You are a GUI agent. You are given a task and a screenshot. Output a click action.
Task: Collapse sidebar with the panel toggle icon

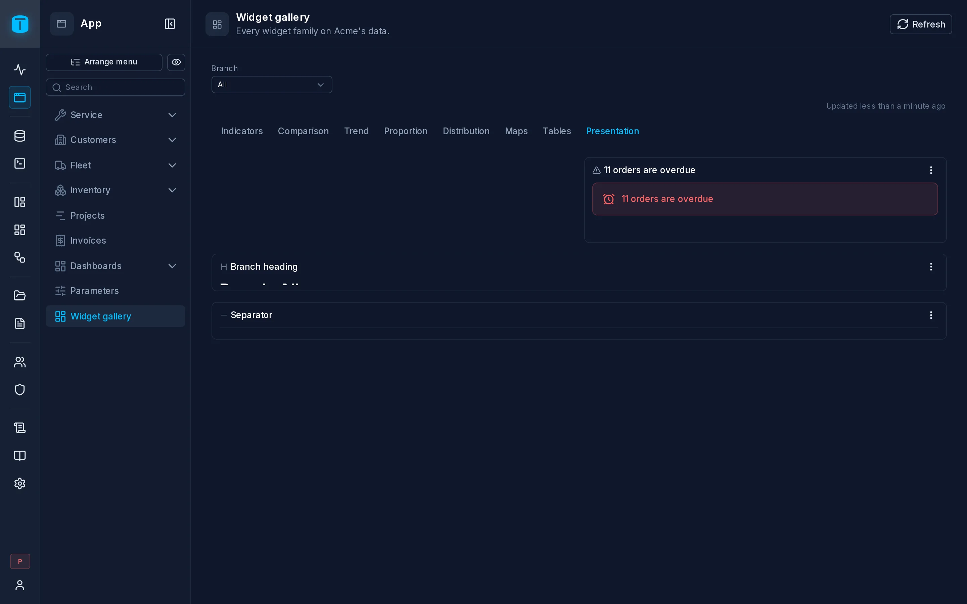(x=170, y=24)
